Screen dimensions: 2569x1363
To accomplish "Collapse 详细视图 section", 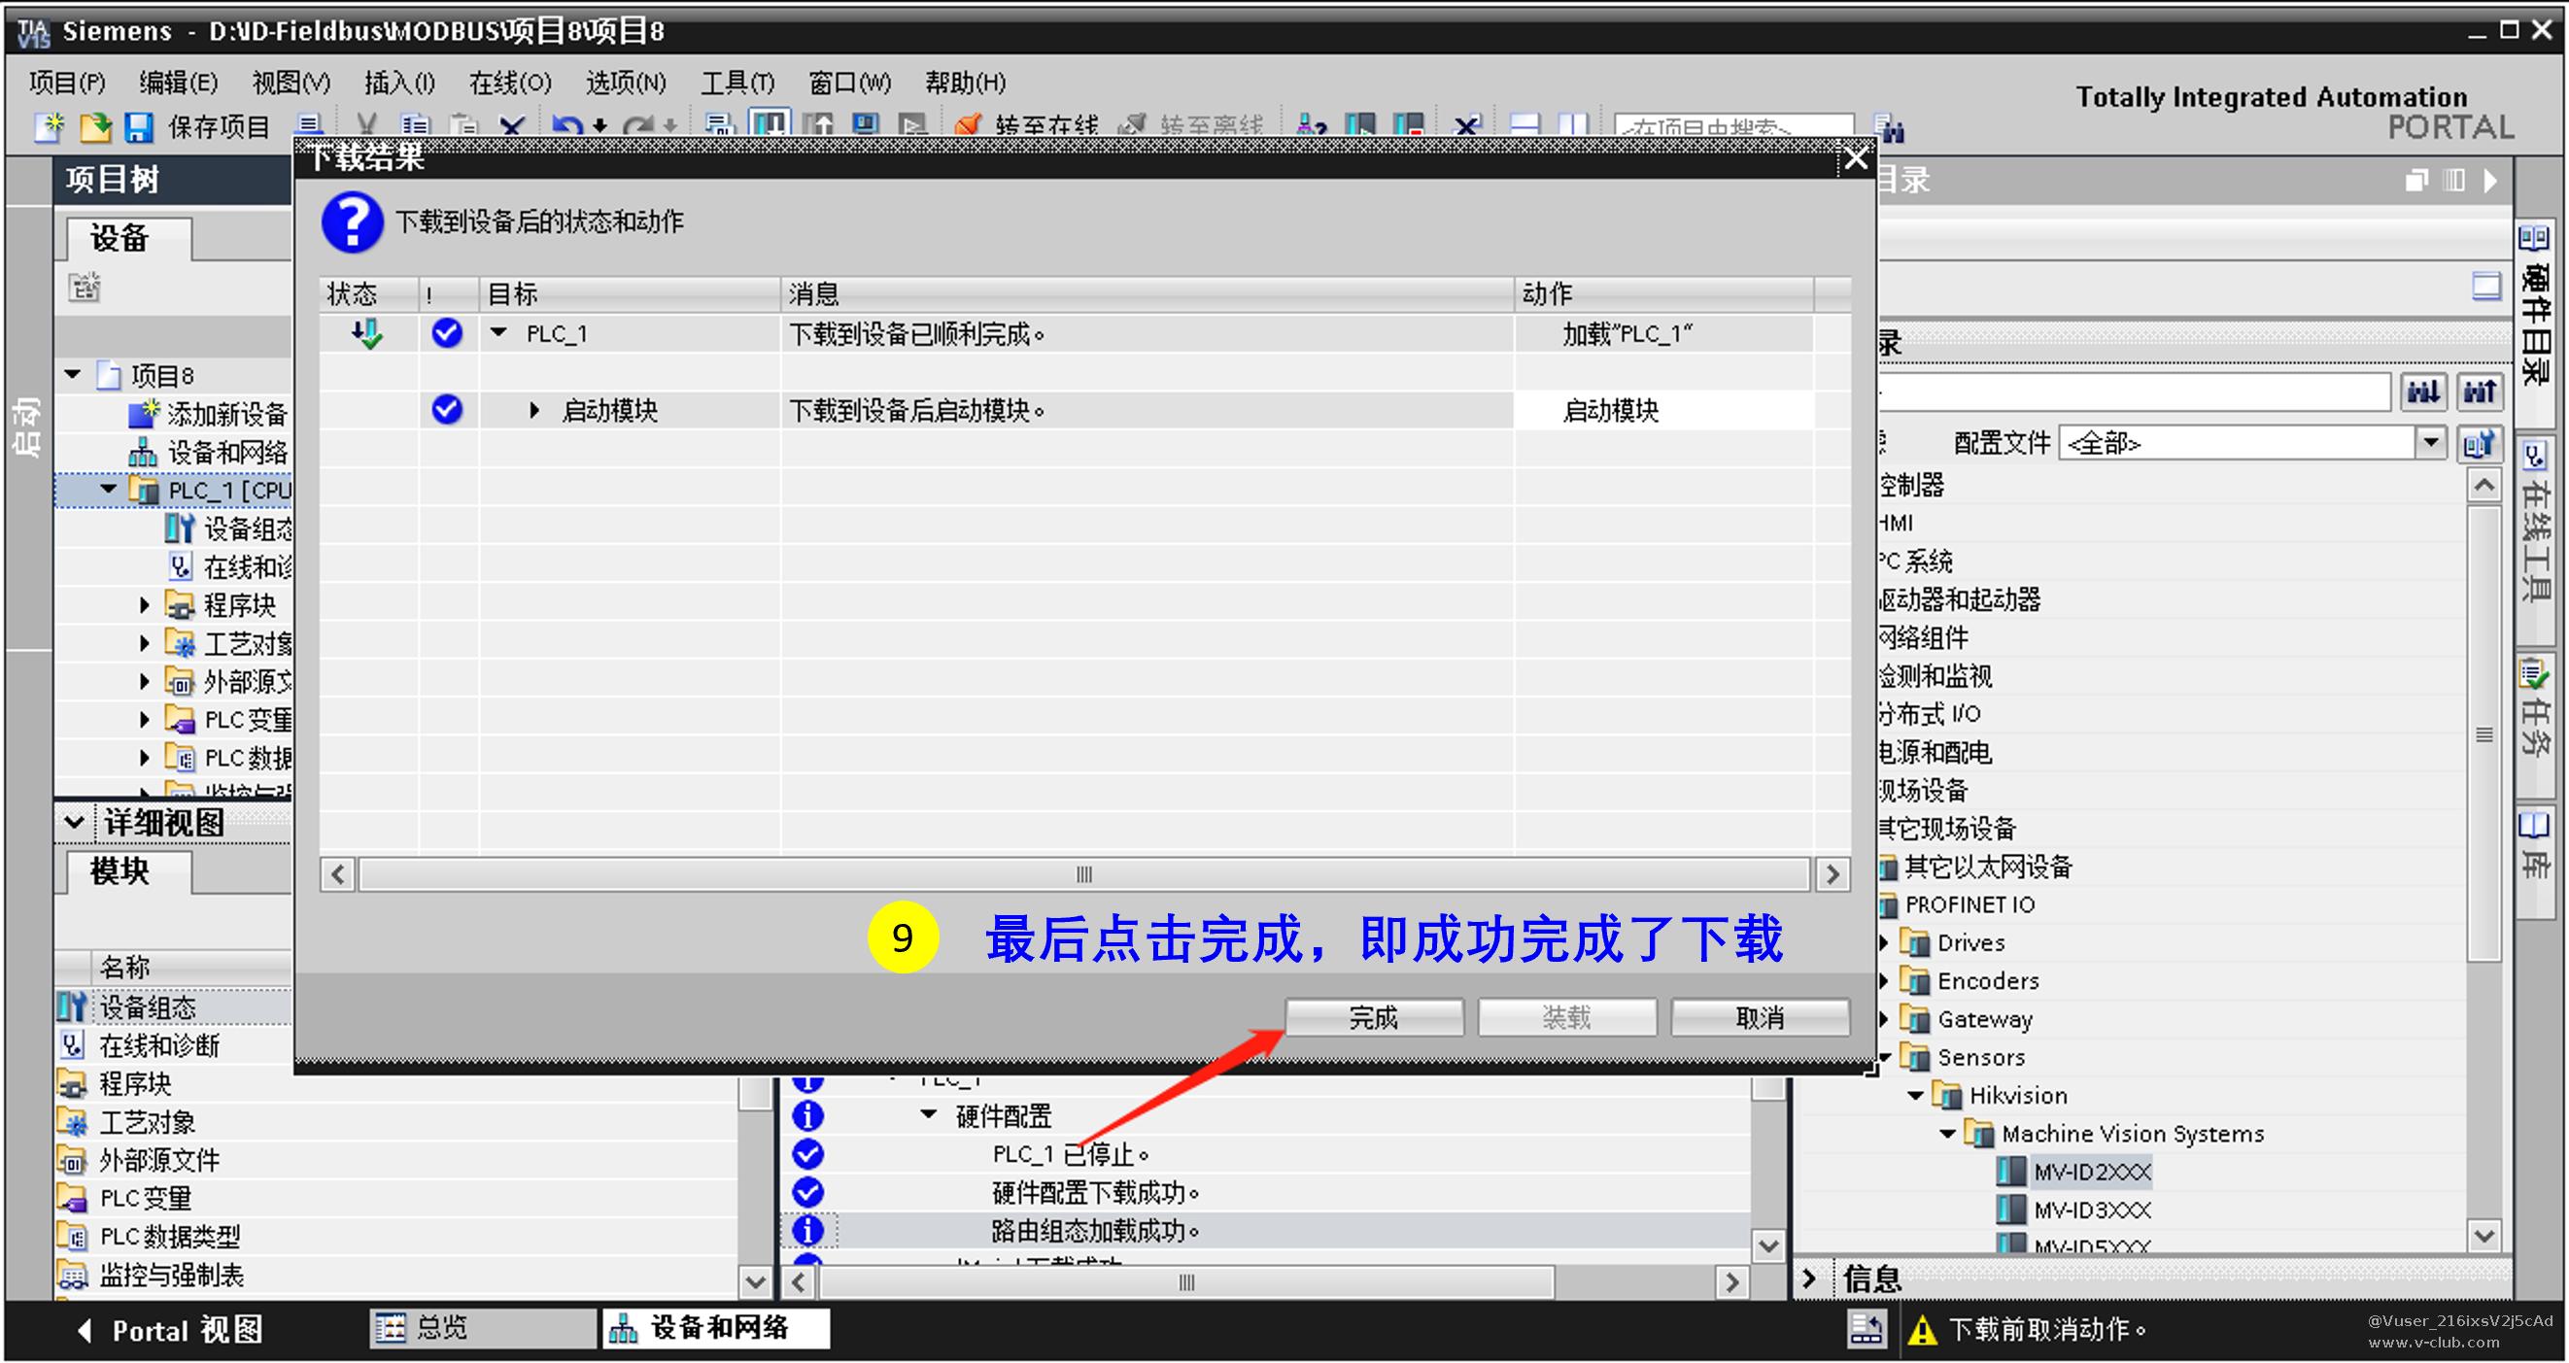I will 74,823.
